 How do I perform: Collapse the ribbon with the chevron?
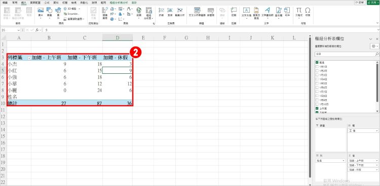tap(377, 23)
